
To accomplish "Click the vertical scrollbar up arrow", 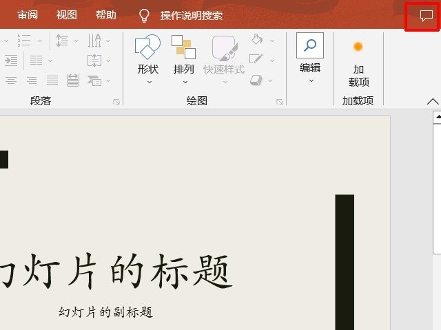I will click(438, 118).
